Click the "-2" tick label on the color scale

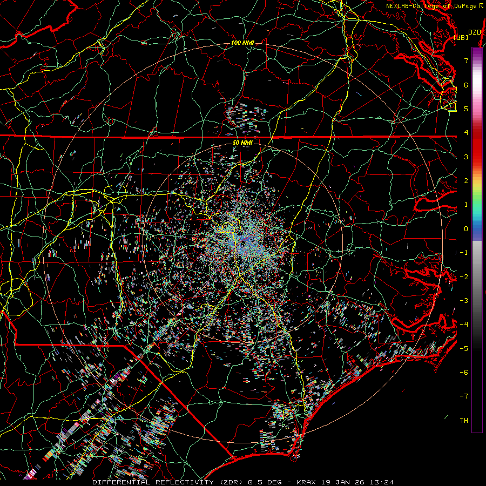pos(464,277)
